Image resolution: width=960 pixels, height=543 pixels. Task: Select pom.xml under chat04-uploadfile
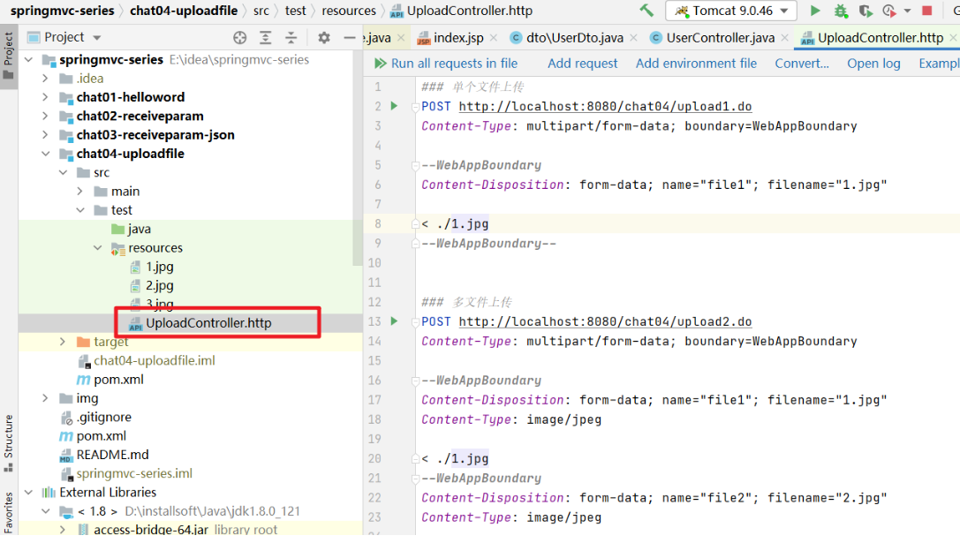pyautogui.click(x=118, y=380)
